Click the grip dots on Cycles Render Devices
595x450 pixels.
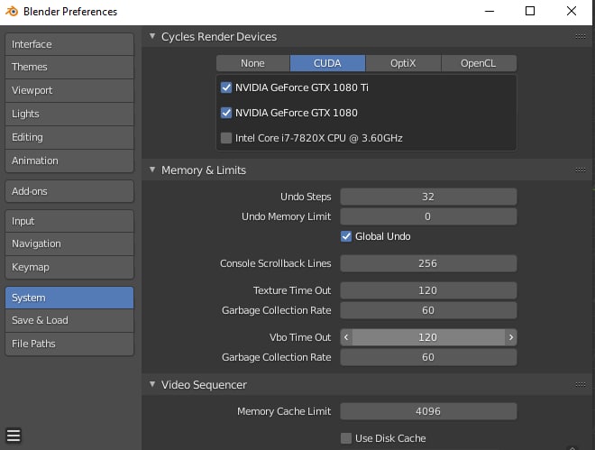[580, 37]
